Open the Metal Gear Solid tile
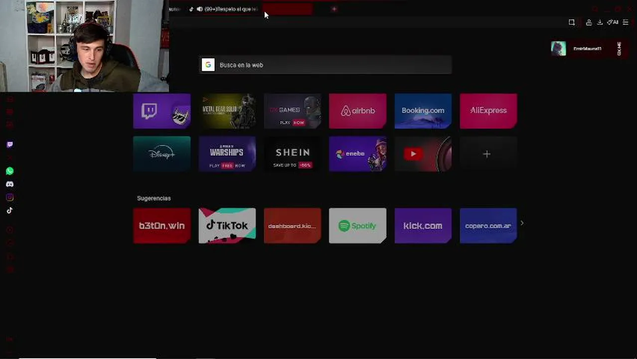Viewport: 637px width, 359px height. 227,111
